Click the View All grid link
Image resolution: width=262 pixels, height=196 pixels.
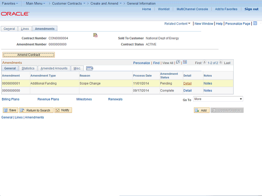pos(168,63)
